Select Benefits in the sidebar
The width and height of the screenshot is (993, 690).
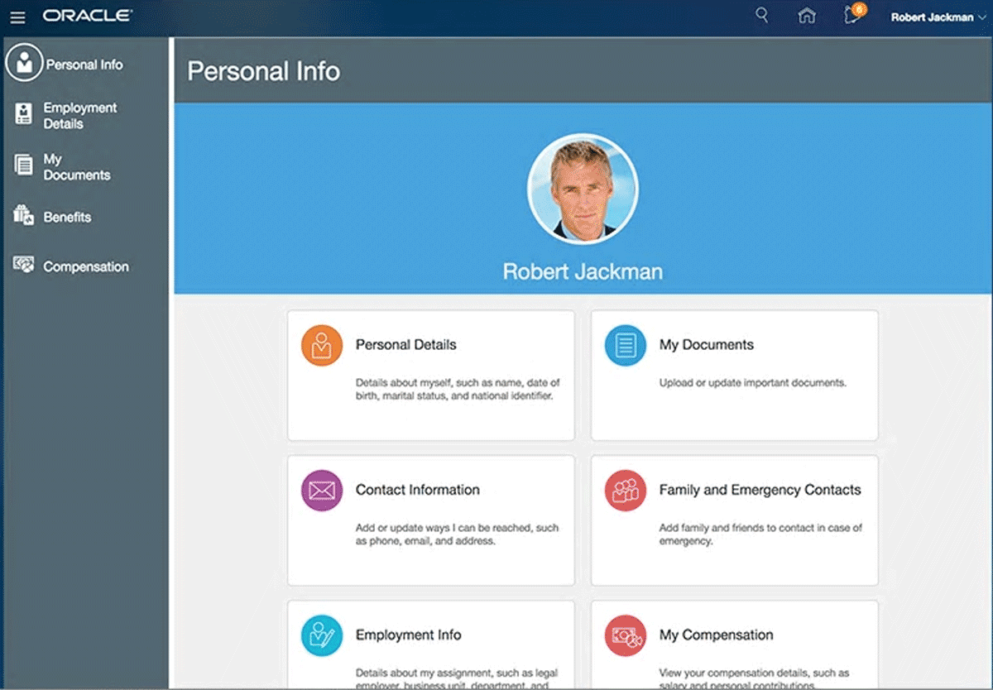67,217
